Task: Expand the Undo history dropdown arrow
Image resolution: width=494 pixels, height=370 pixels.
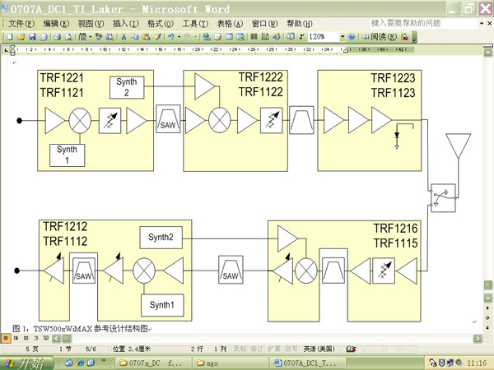Action: click(178, 37)
